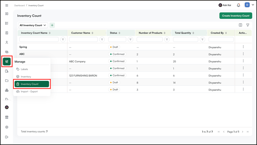
Task: Open the column chooser icon
Action: tap(241, 25)
